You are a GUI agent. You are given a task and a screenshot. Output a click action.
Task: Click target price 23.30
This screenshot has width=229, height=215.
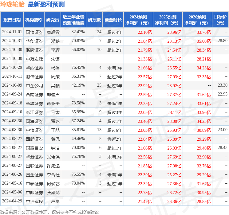tap(223, 85)
